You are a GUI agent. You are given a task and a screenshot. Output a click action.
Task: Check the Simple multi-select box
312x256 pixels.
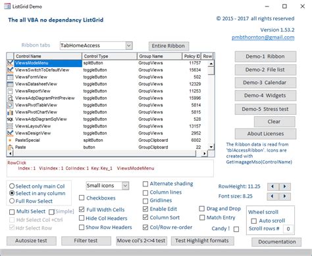point(51,212)
